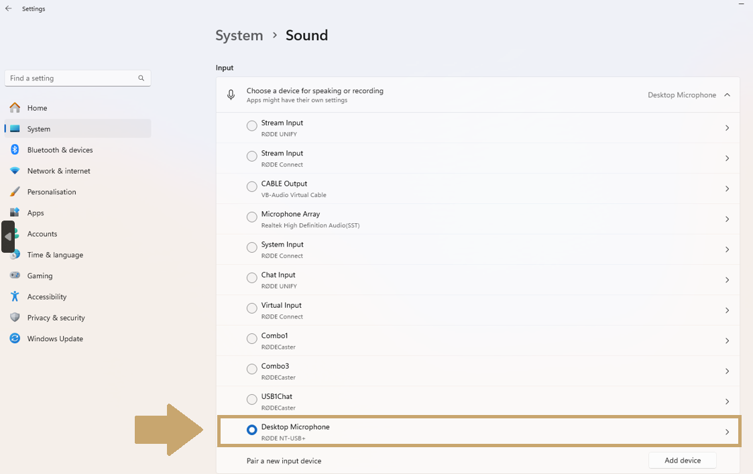Click the Bluetooth & devices icon
Viewport: 753px width, 474px height.
(15, 150)
